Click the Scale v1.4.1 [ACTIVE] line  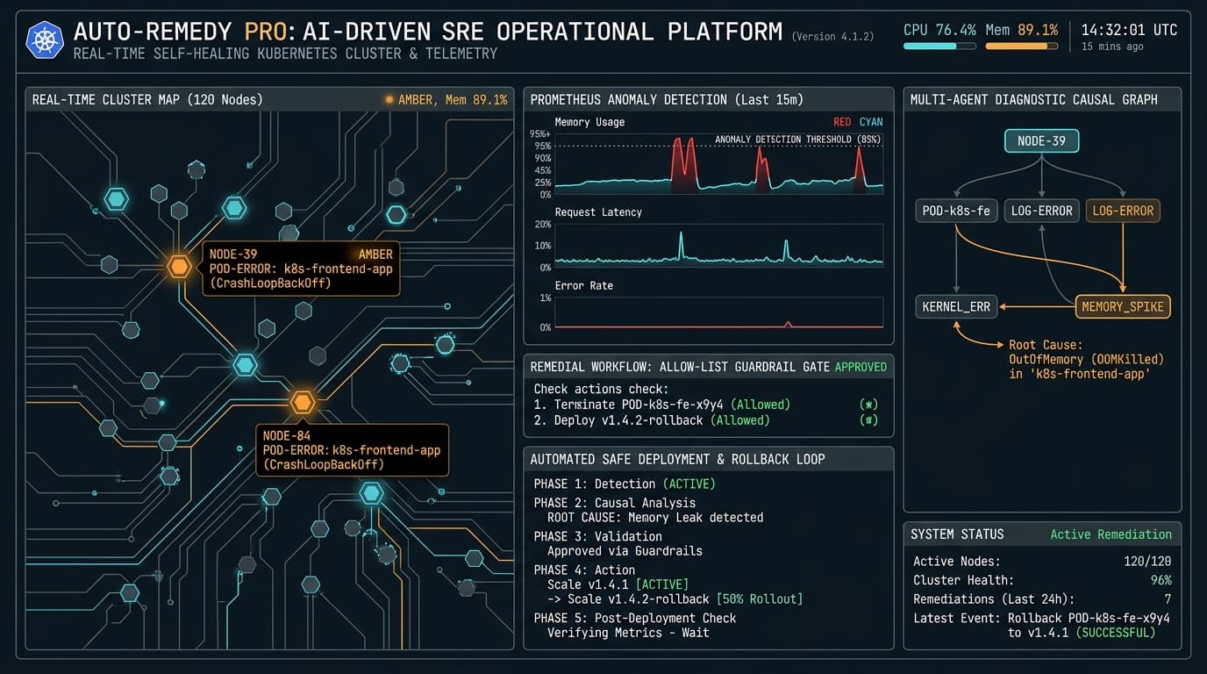pos(618,584)
